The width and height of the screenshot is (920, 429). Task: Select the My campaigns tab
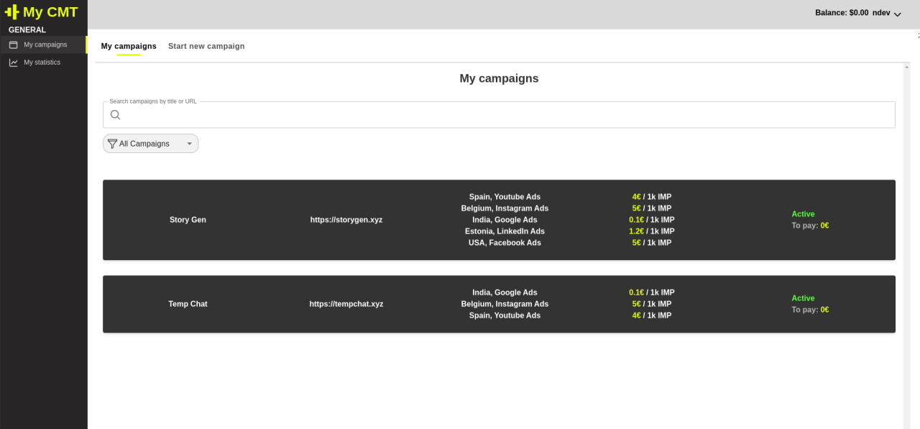[x=128, y=46]
